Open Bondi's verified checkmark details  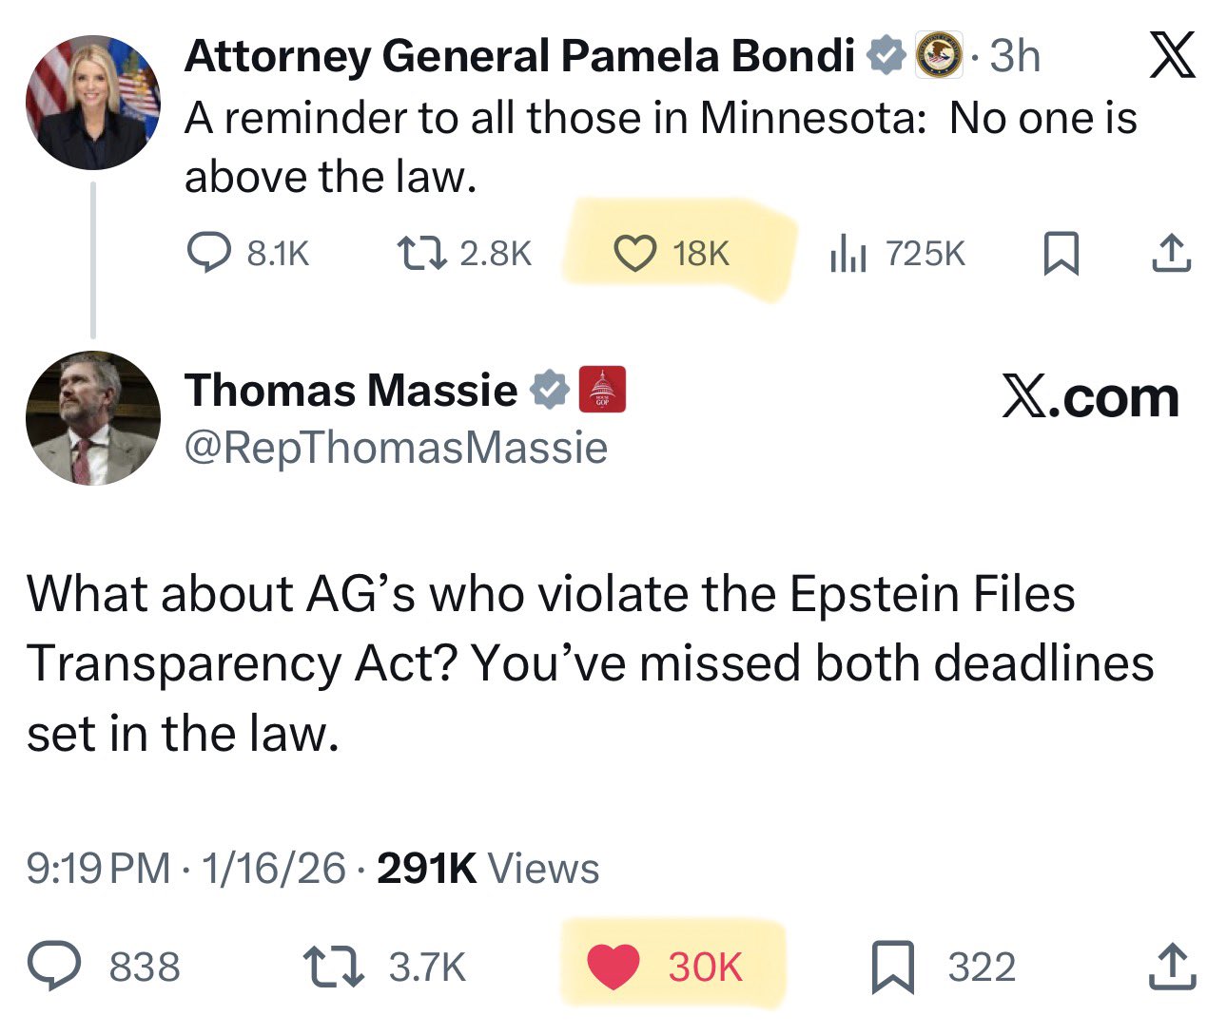[x=886, y=54]
